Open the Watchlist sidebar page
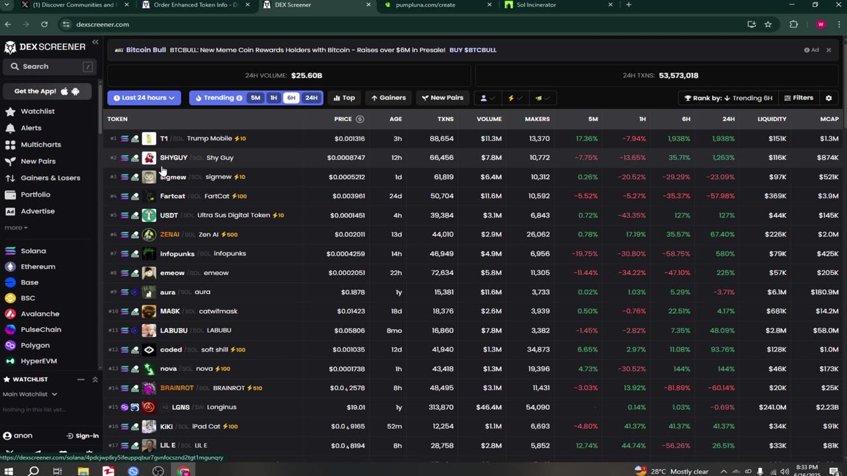This screenshot has height=476, width=847. (38, 111)
